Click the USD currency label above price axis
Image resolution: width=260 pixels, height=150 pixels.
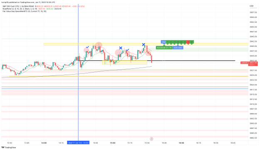(251, 6)
